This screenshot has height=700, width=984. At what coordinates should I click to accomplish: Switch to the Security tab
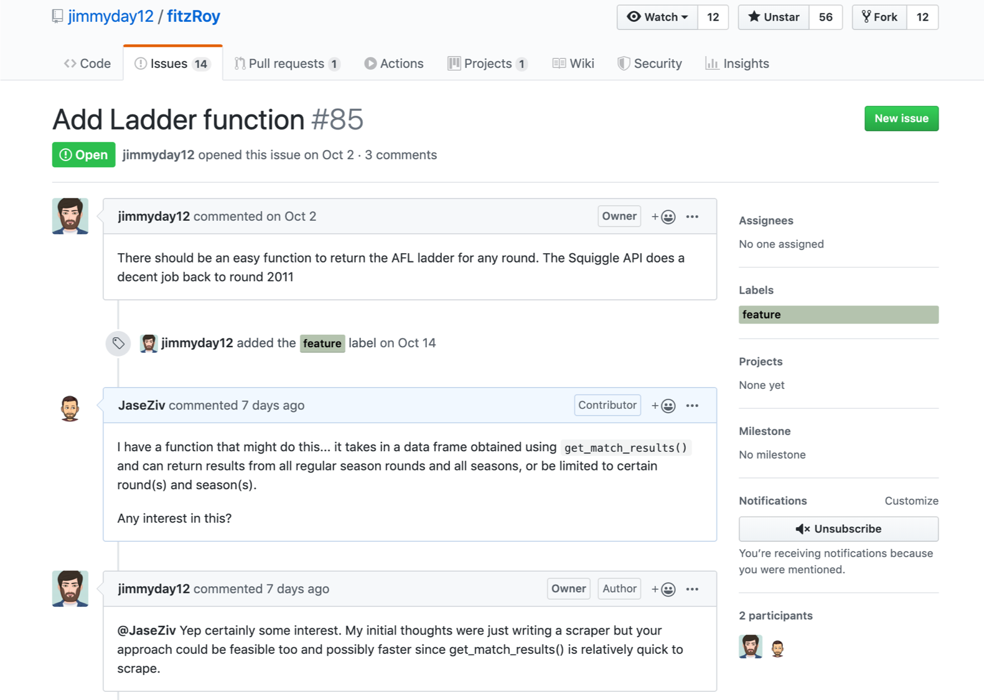point(650,63)
